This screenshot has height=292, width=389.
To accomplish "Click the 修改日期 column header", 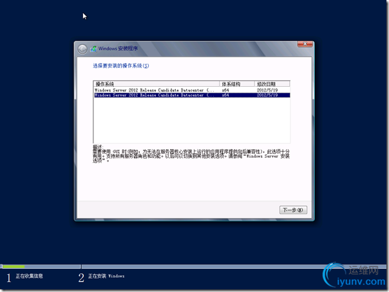I will pos(272,84).
